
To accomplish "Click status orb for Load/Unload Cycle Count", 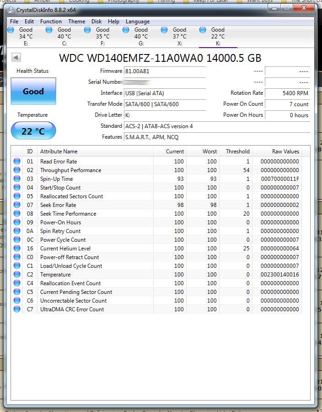I will (17, 266).
